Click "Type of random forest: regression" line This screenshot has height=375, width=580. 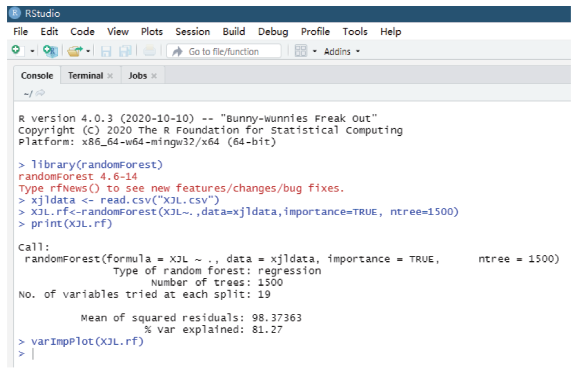tap(217, 271)
